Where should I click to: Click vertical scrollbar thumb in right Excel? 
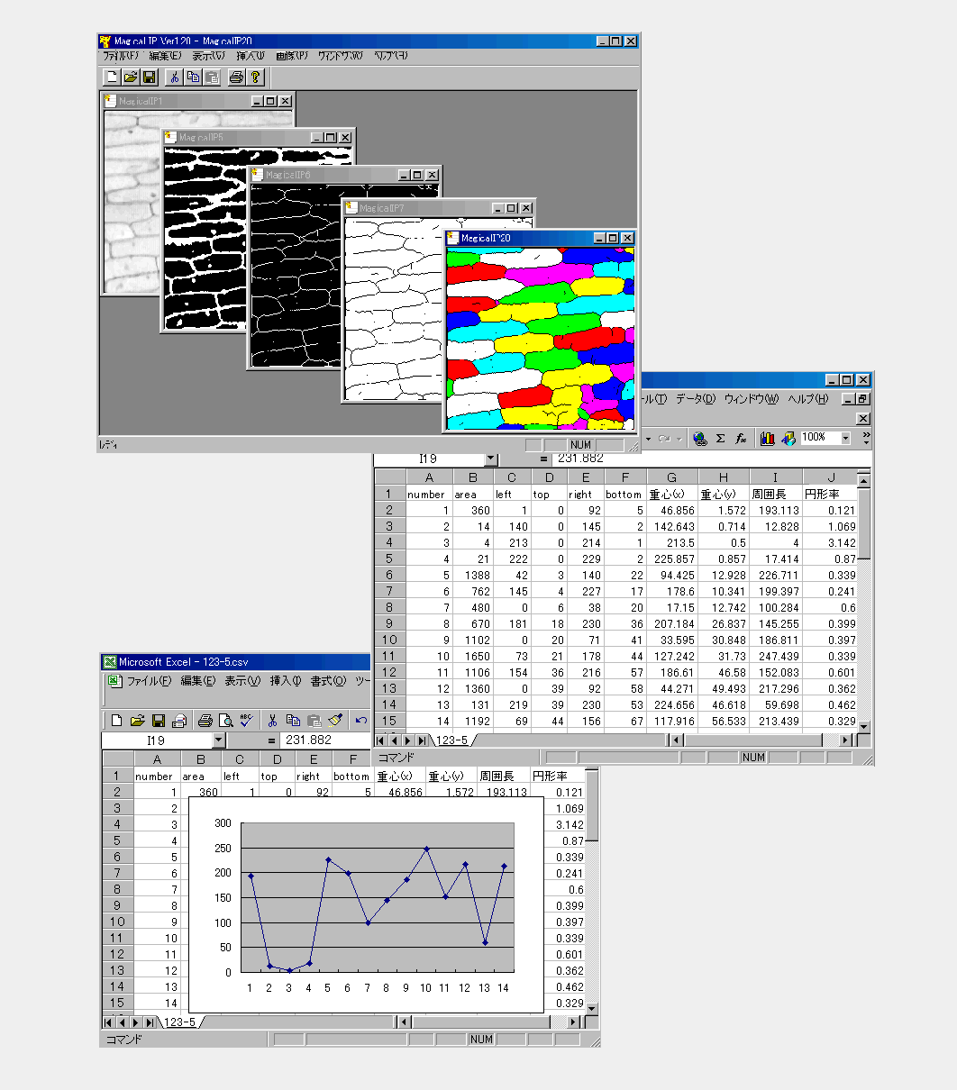[864, 522]
